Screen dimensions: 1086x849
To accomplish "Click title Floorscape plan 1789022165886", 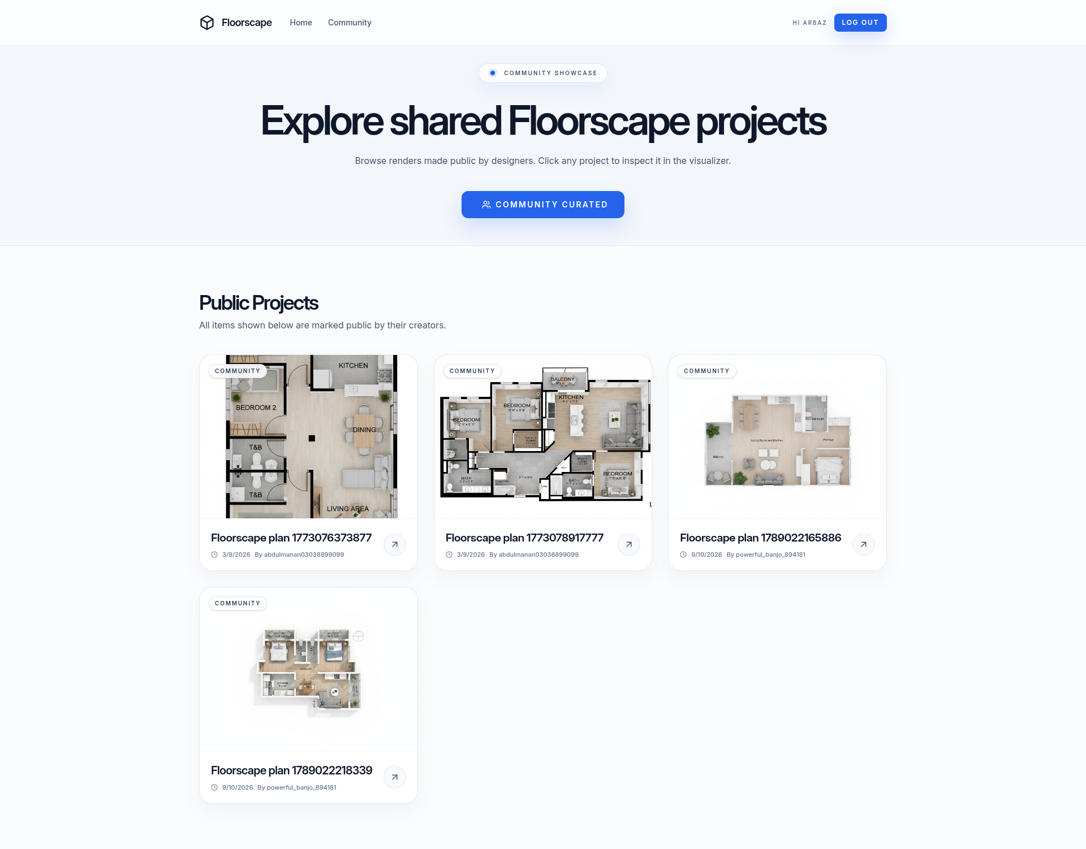I will tap(761, 538).
